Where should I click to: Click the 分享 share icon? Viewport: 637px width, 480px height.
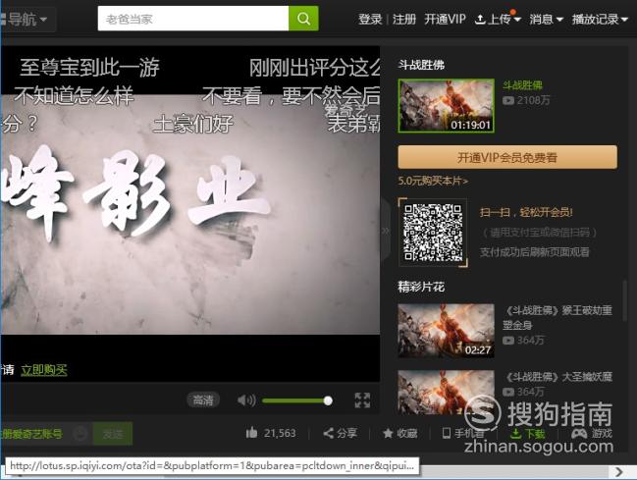coord(328,433)
